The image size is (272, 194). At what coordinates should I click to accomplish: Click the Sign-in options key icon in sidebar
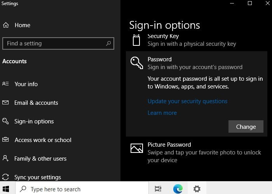[5, 121]
